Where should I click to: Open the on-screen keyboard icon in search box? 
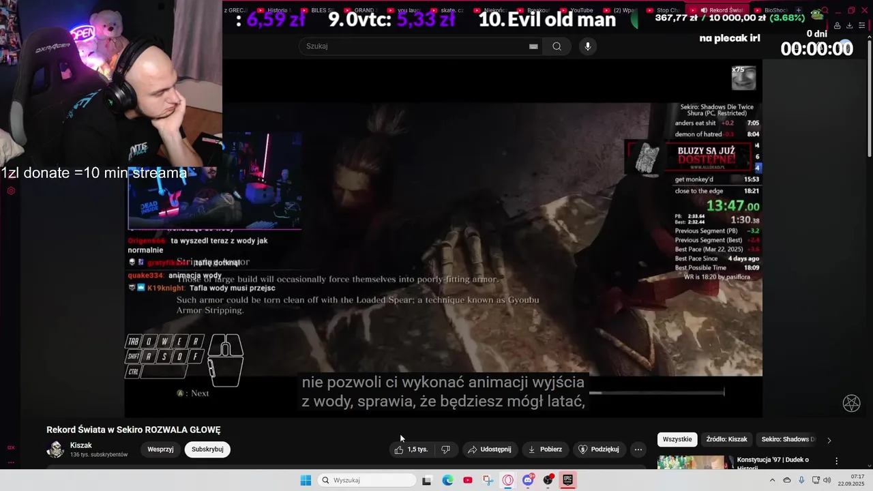click(x=533, y=46)
